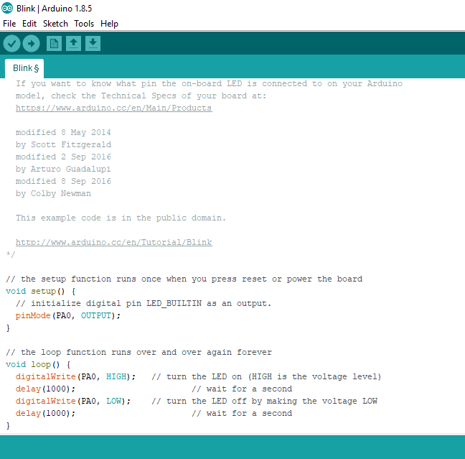The image size is (465, 459).
Task: Click 'modified 2 Sep 2016' line
Action: point(63,157)
